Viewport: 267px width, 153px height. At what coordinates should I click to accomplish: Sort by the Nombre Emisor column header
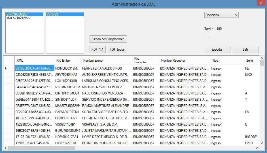(107, 61)
